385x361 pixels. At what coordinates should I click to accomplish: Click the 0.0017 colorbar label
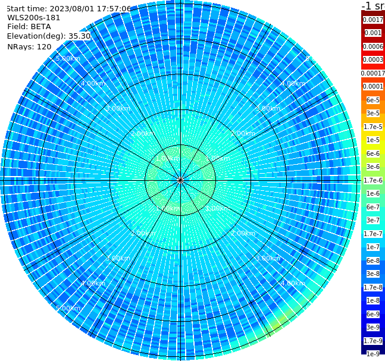coord(373,20)
